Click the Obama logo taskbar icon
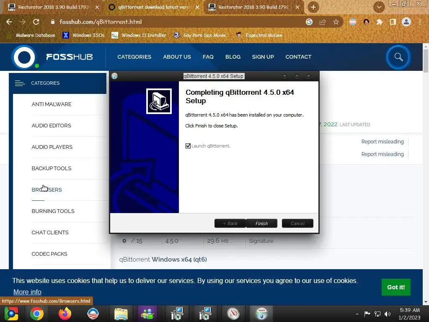 (x=93, y=314)
